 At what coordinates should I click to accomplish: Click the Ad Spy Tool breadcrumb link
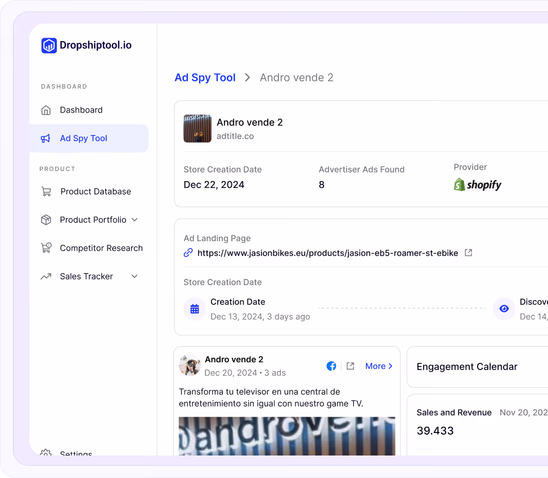[205, 78]
